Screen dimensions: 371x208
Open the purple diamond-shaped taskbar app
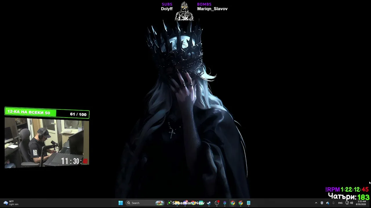point(225,203)
